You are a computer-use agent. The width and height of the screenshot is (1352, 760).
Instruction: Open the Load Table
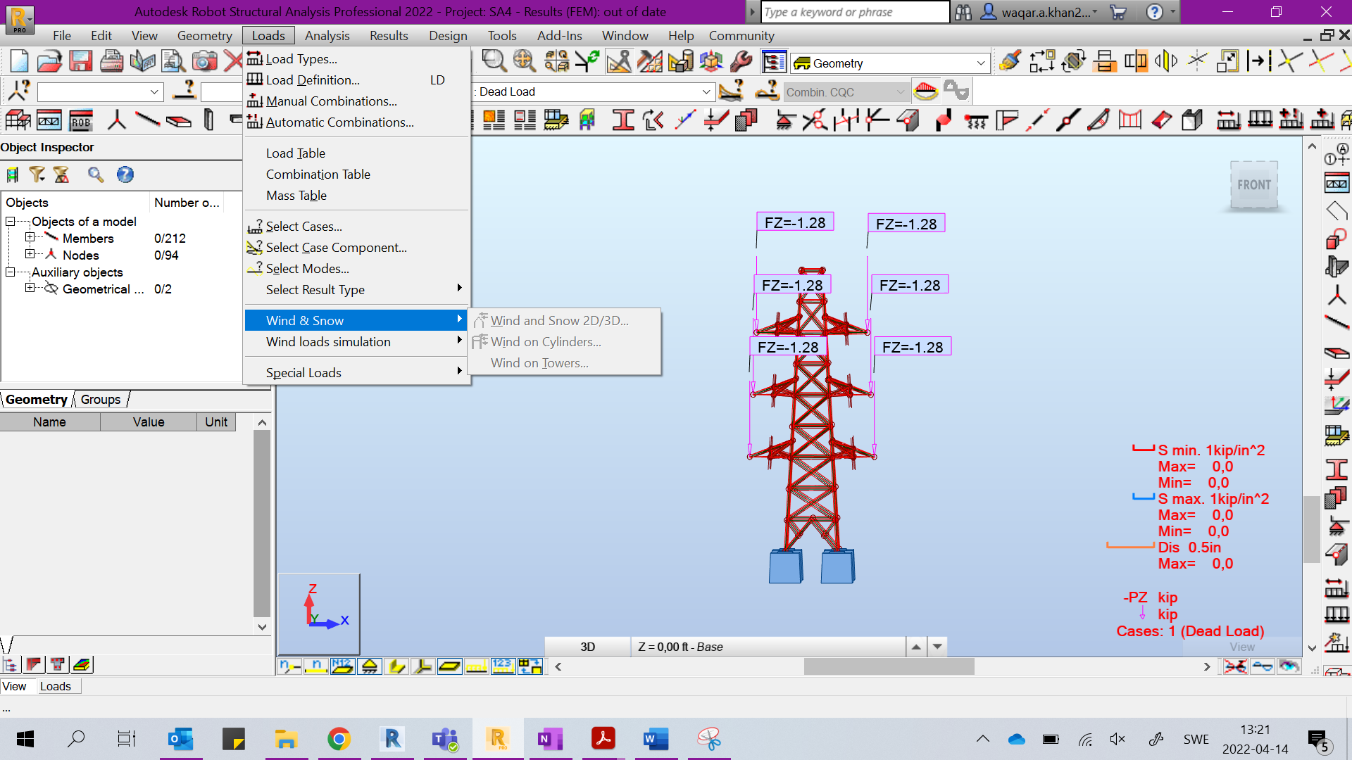296,153
